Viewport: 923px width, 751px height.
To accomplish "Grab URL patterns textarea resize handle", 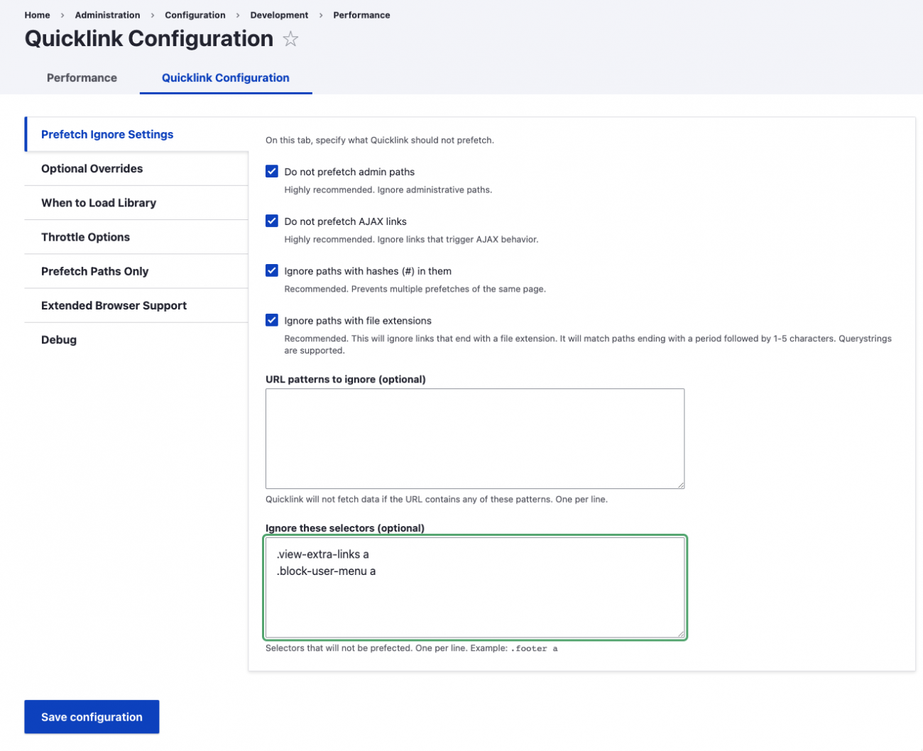I will (681, 485).
